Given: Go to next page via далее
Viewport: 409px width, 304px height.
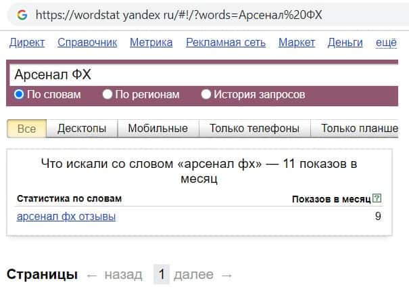Looking at the screenshot, I should tap(193, 275).
